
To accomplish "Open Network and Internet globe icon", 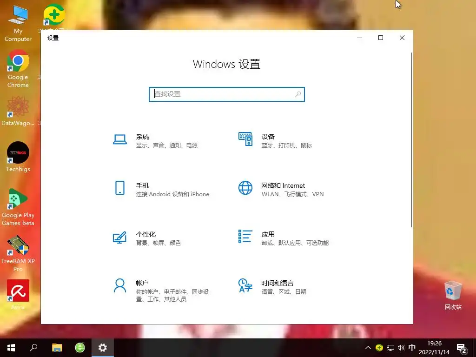I will (x=245, y=188).
